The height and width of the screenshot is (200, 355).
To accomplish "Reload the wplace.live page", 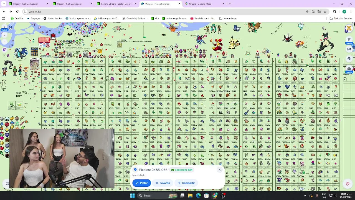I will 17,12.
